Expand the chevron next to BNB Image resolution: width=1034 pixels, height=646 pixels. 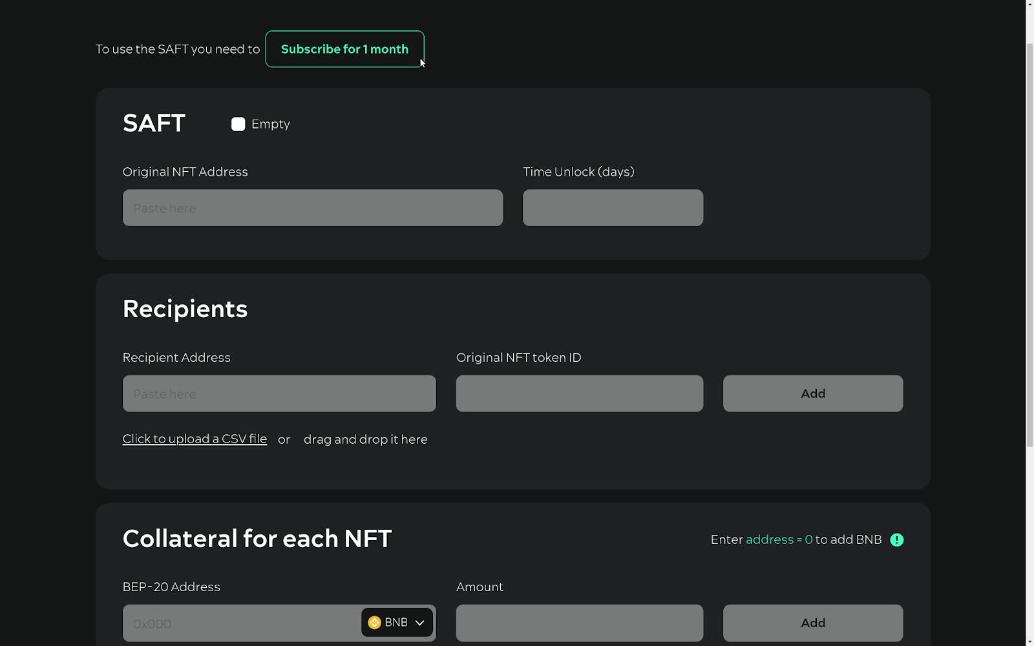pyautogui.click(x=419, y=623)
